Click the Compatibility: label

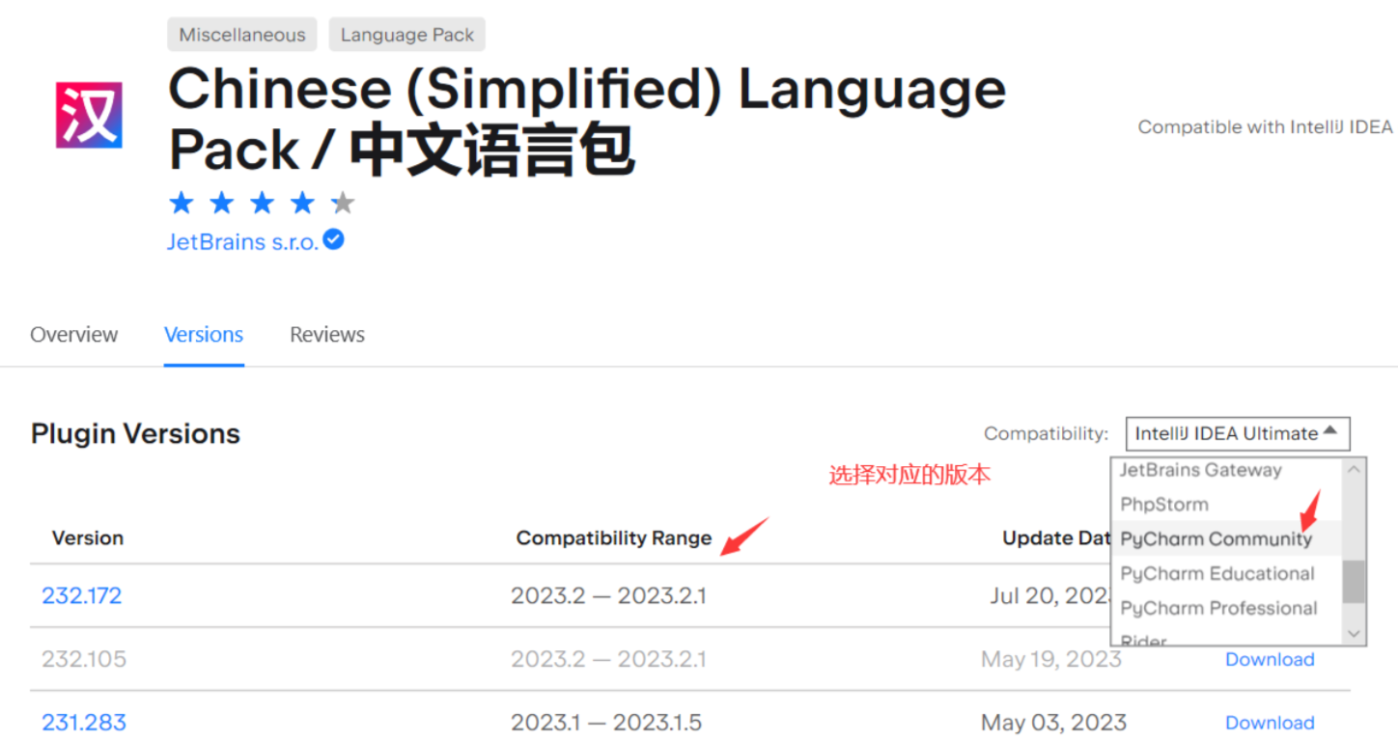[x=1047, y=434]
